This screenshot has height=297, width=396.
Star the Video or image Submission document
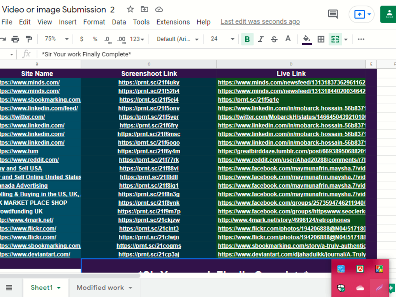coord(130,10)
